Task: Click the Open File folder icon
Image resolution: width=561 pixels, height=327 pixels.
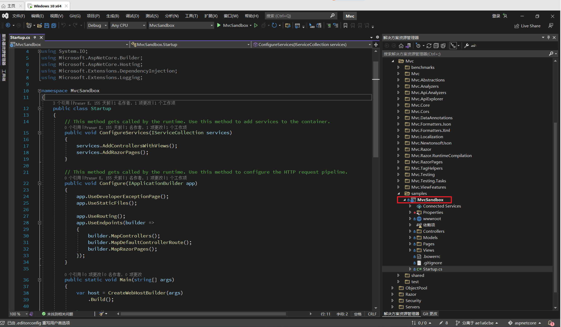Action: pyautogui.click(x=40, y=25)
